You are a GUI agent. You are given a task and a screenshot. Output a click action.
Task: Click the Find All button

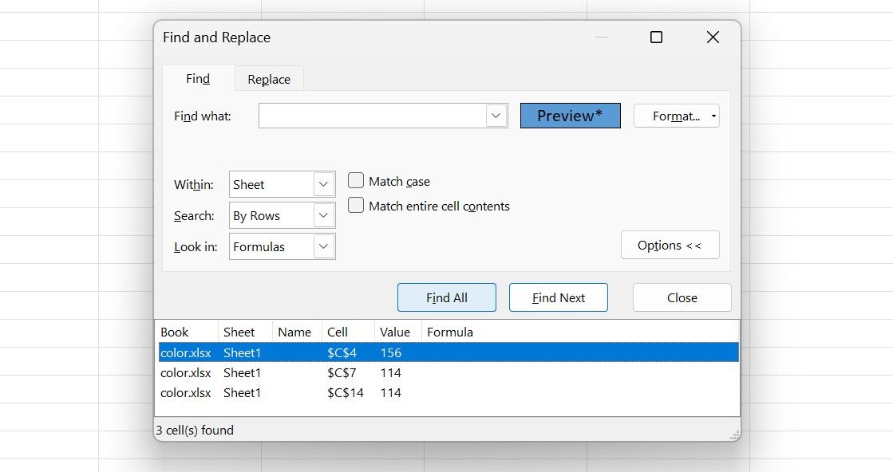pyautogui.click(x=446, y=297)
